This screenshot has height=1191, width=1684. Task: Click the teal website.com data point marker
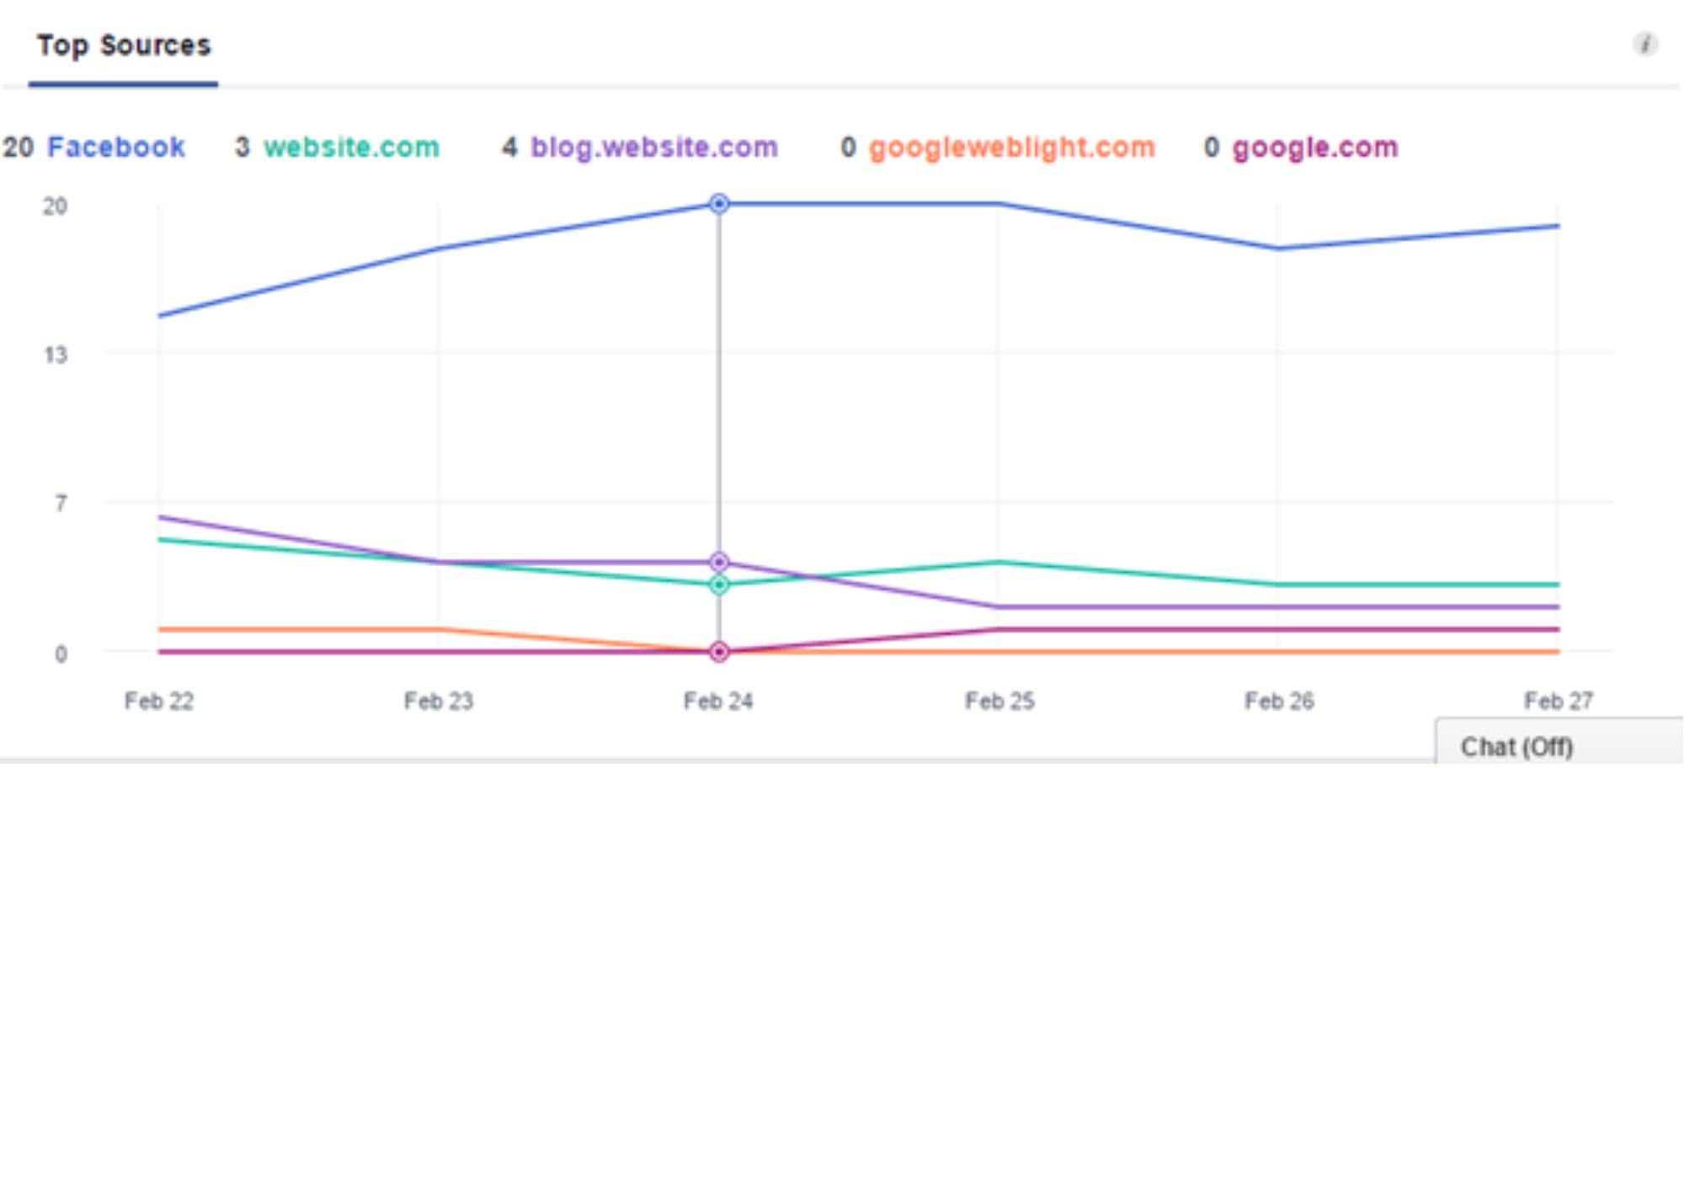coord(719,585)
